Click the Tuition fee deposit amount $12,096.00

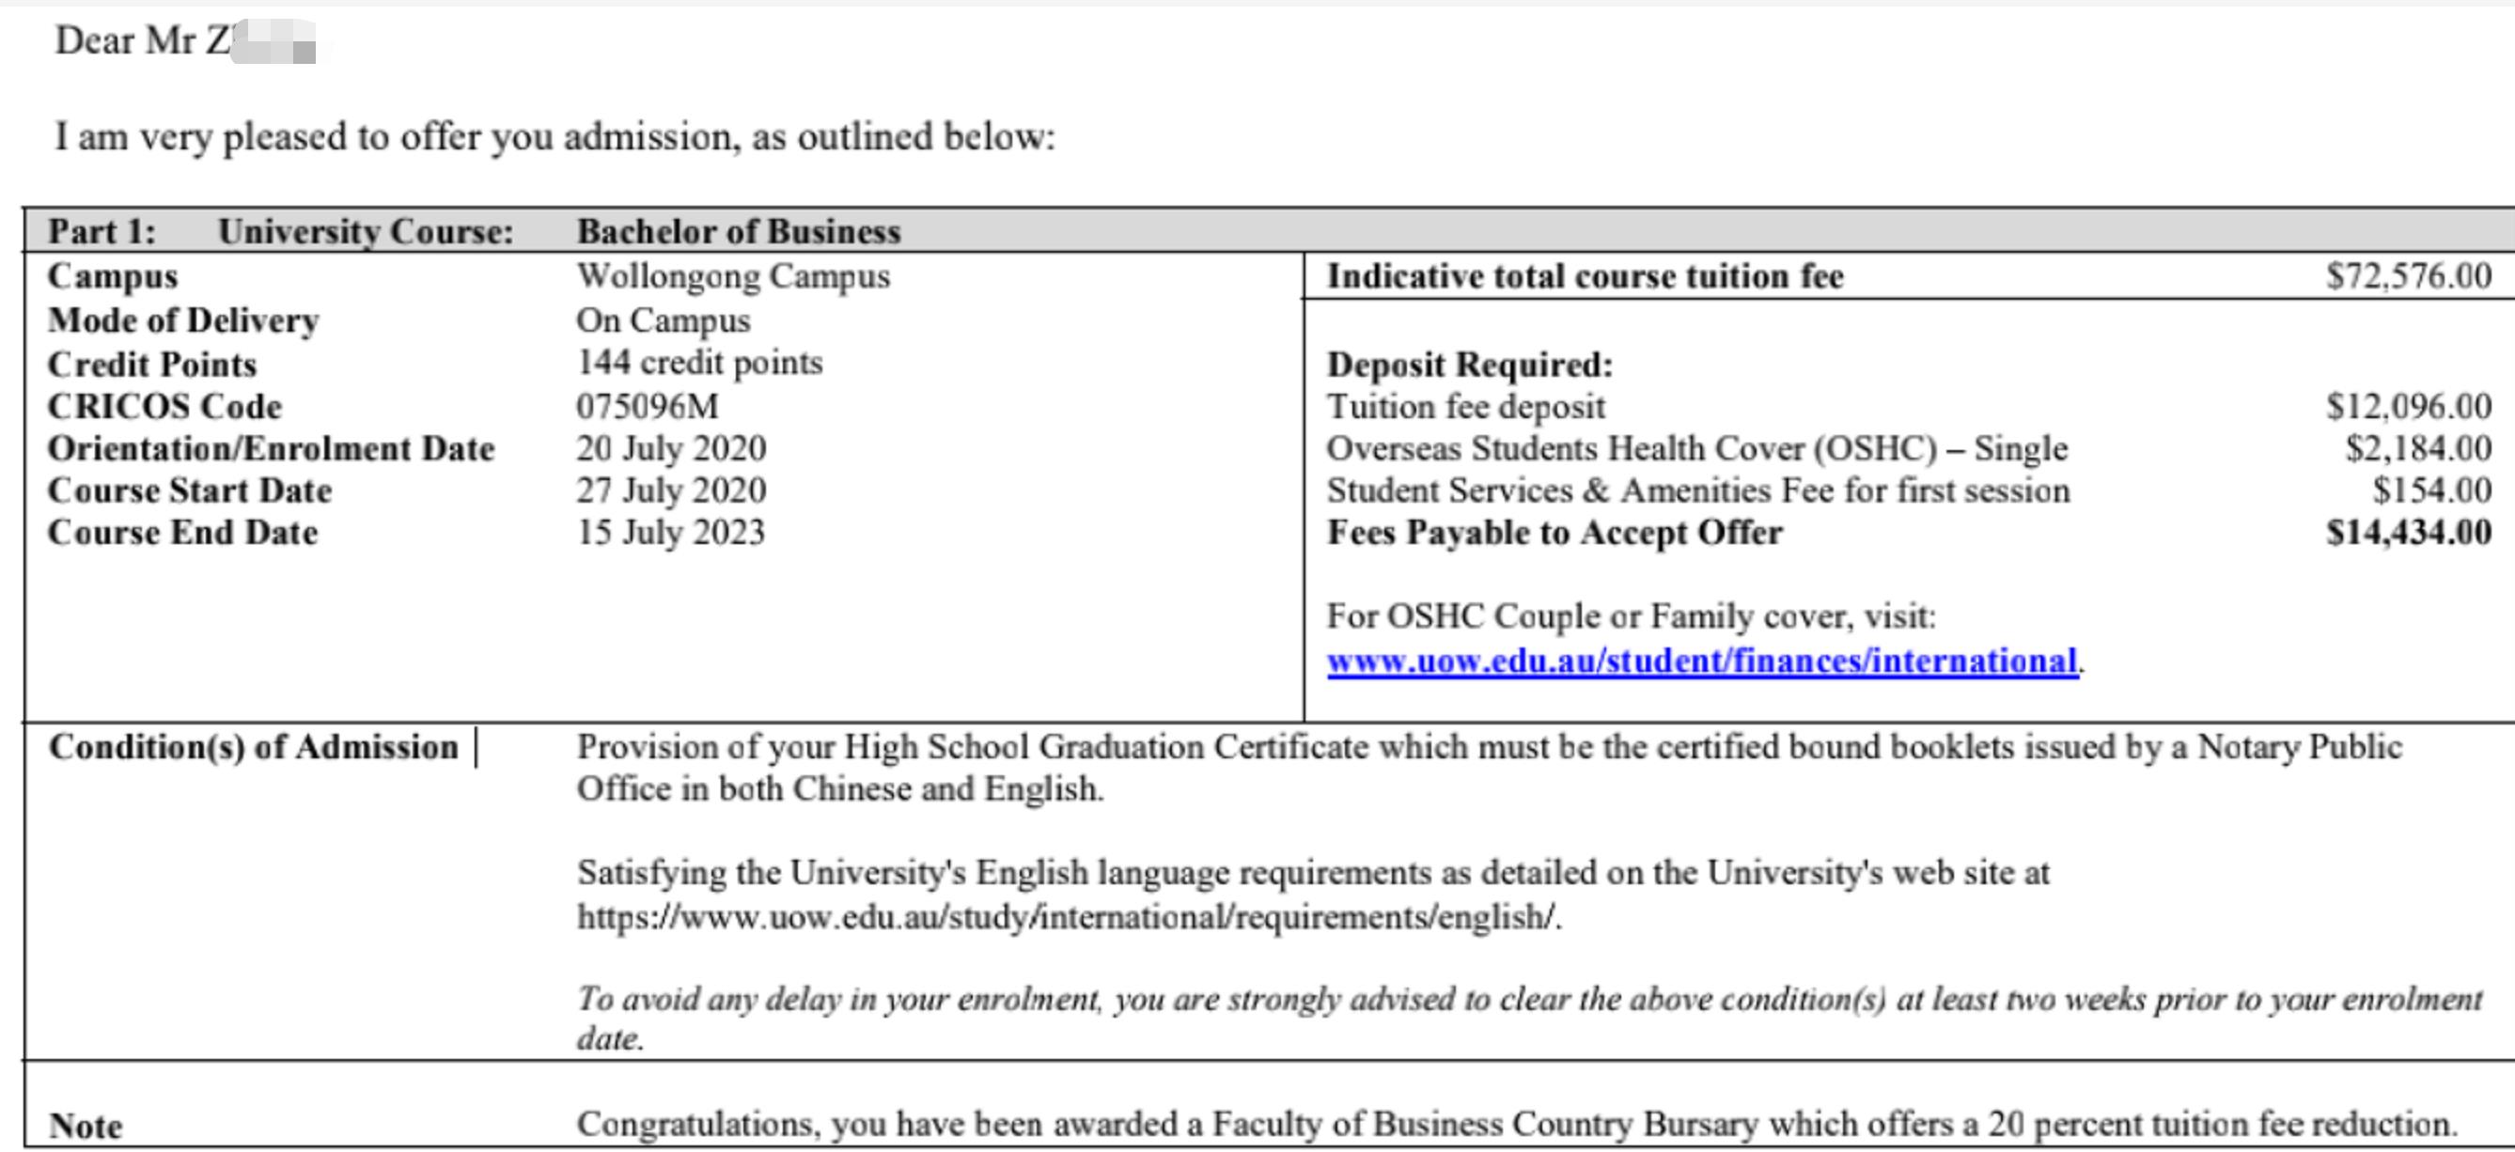2408,406
